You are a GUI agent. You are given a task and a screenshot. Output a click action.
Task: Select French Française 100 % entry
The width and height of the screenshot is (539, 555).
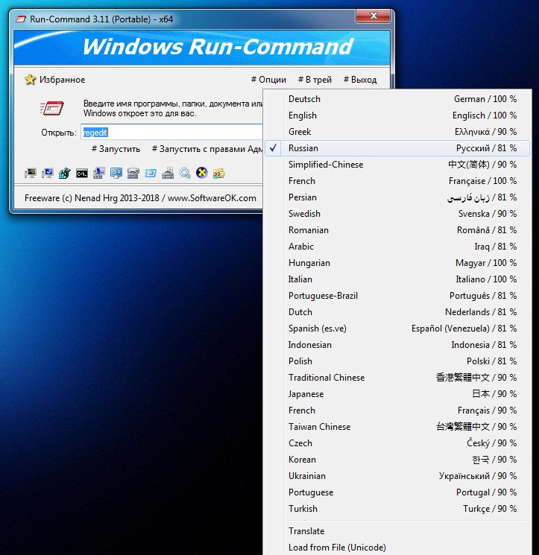tap(397, 181)
